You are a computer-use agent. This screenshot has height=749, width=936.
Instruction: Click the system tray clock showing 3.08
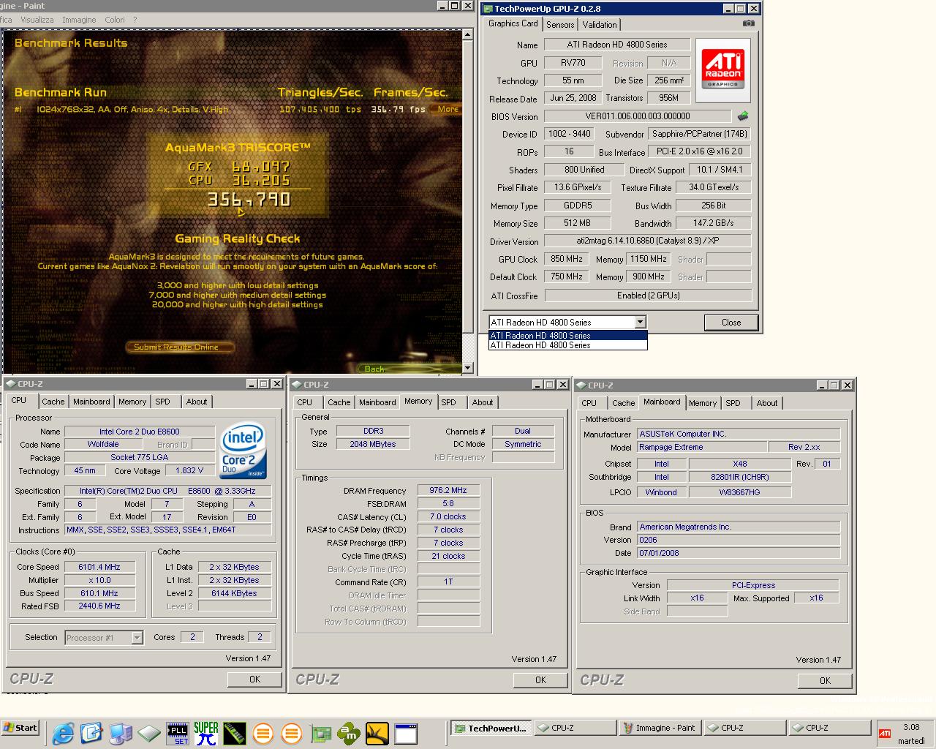(x=911, y=727)
